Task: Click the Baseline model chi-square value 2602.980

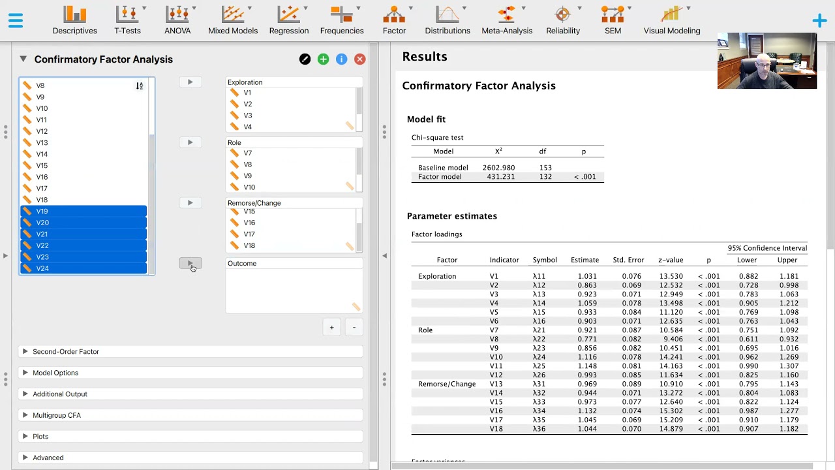Action: tap(499, 168)
